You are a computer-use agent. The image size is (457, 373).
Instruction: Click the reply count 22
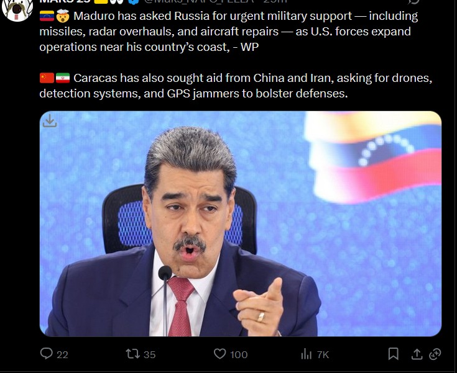click(62, 354)
